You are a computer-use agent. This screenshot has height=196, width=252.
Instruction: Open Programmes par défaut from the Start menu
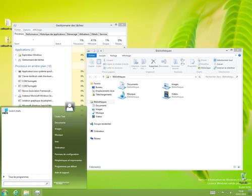tap(66, 166)
